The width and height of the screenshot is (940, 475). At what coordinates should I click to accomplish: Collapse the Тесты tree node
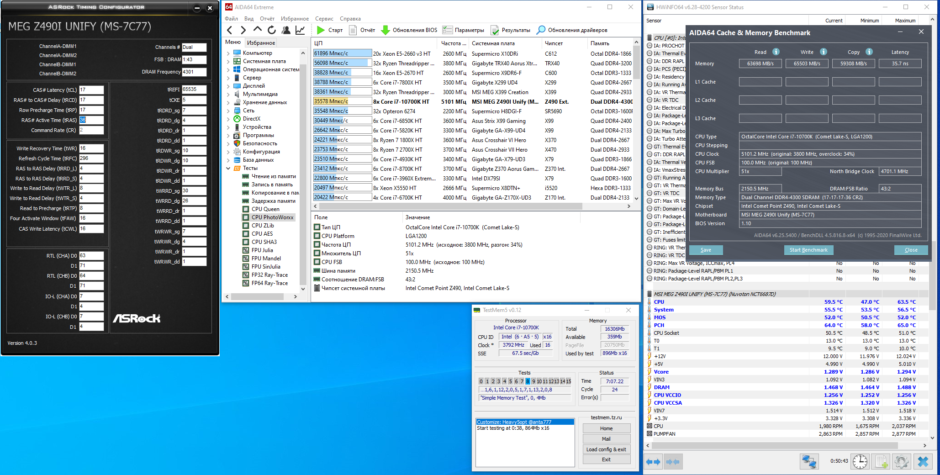(x=228, y=168)
